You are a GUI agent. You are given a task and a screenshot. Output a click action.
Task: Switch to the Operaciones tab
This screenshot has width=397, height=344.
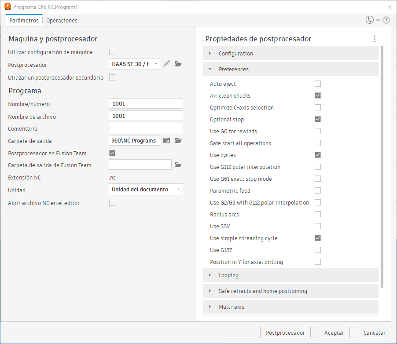(62, 20)
